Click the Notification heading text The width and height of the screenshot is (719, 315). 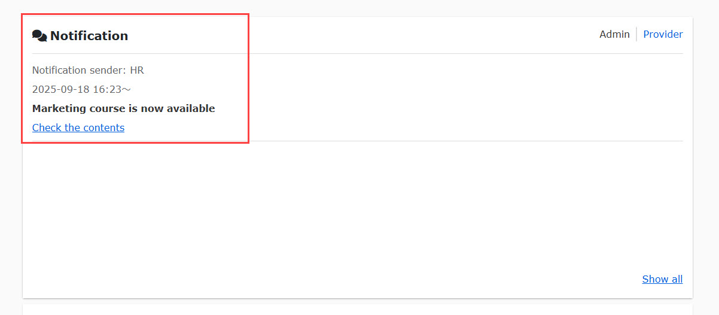click(x=89, y=36)
